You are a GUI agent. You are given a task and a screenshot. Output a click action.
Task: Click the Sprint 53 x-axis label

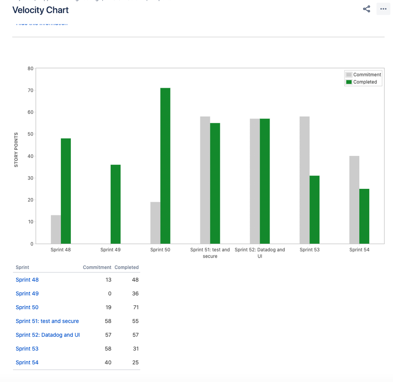(x=310, y=250)
